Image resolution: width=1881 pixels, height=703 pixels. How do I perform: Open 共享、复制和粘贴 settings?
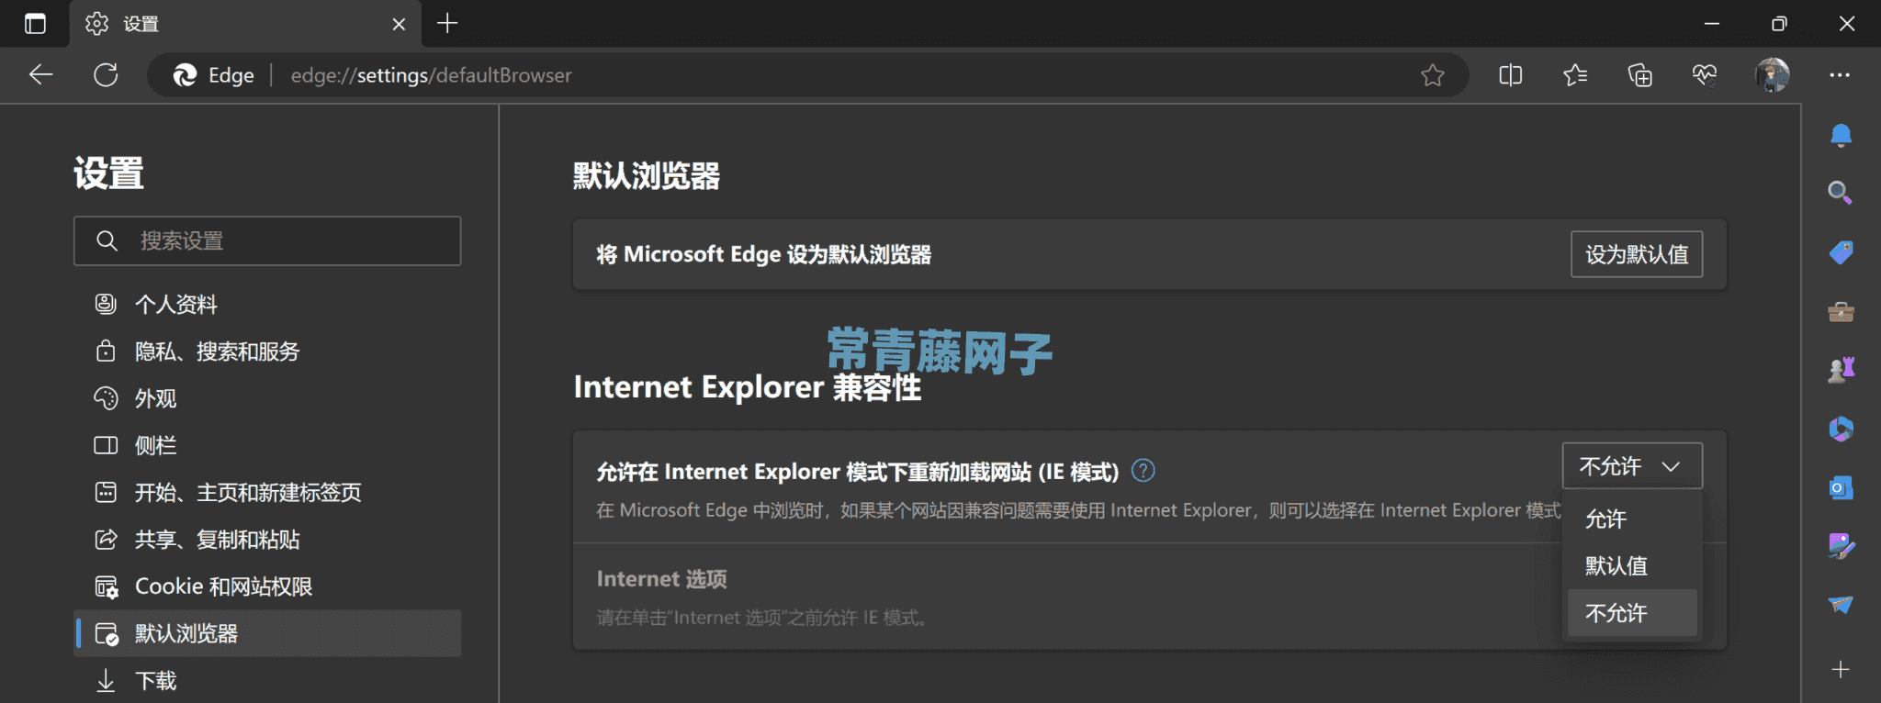[x=267, y=540]
